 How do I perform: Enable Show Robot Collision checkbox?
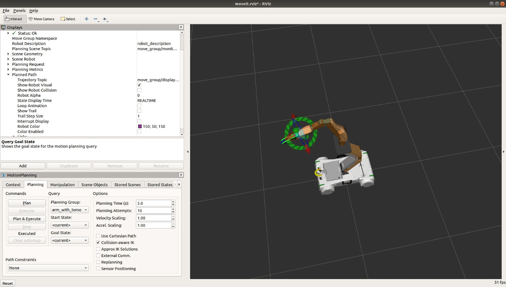139,90
